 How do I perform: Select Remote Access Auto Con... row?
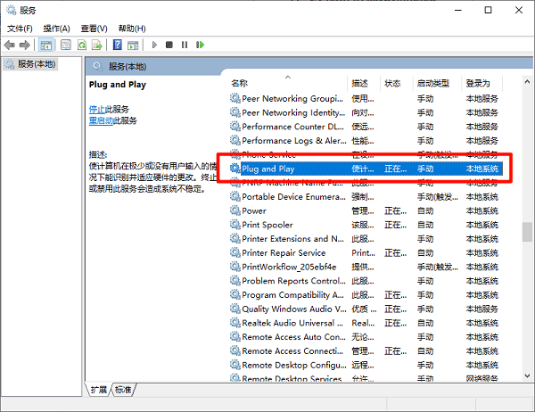point(366,336)
